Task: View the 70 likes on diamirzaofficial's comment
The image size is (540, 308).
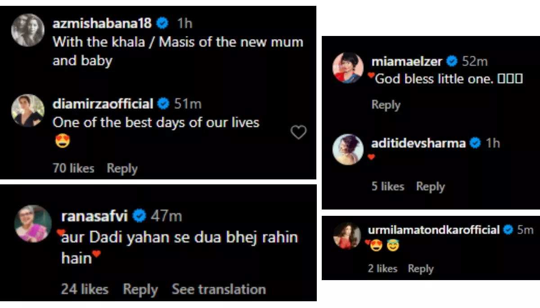Action: pos(73,169)
